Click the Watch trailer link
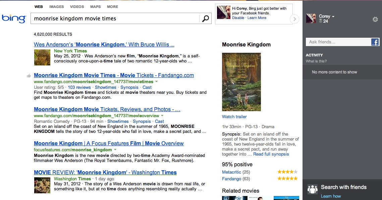Viewport: 382px width, 200px height. tap(234, 117)
